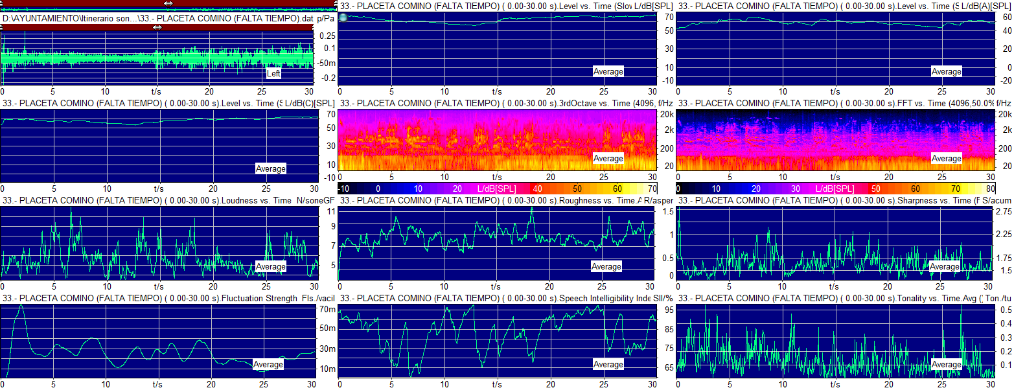The height and width of the screenshot is (390, 1014).
Task: Click Average label in Roughness vs. Time plot
Action: pyautogui.click(x=606, y=266)
